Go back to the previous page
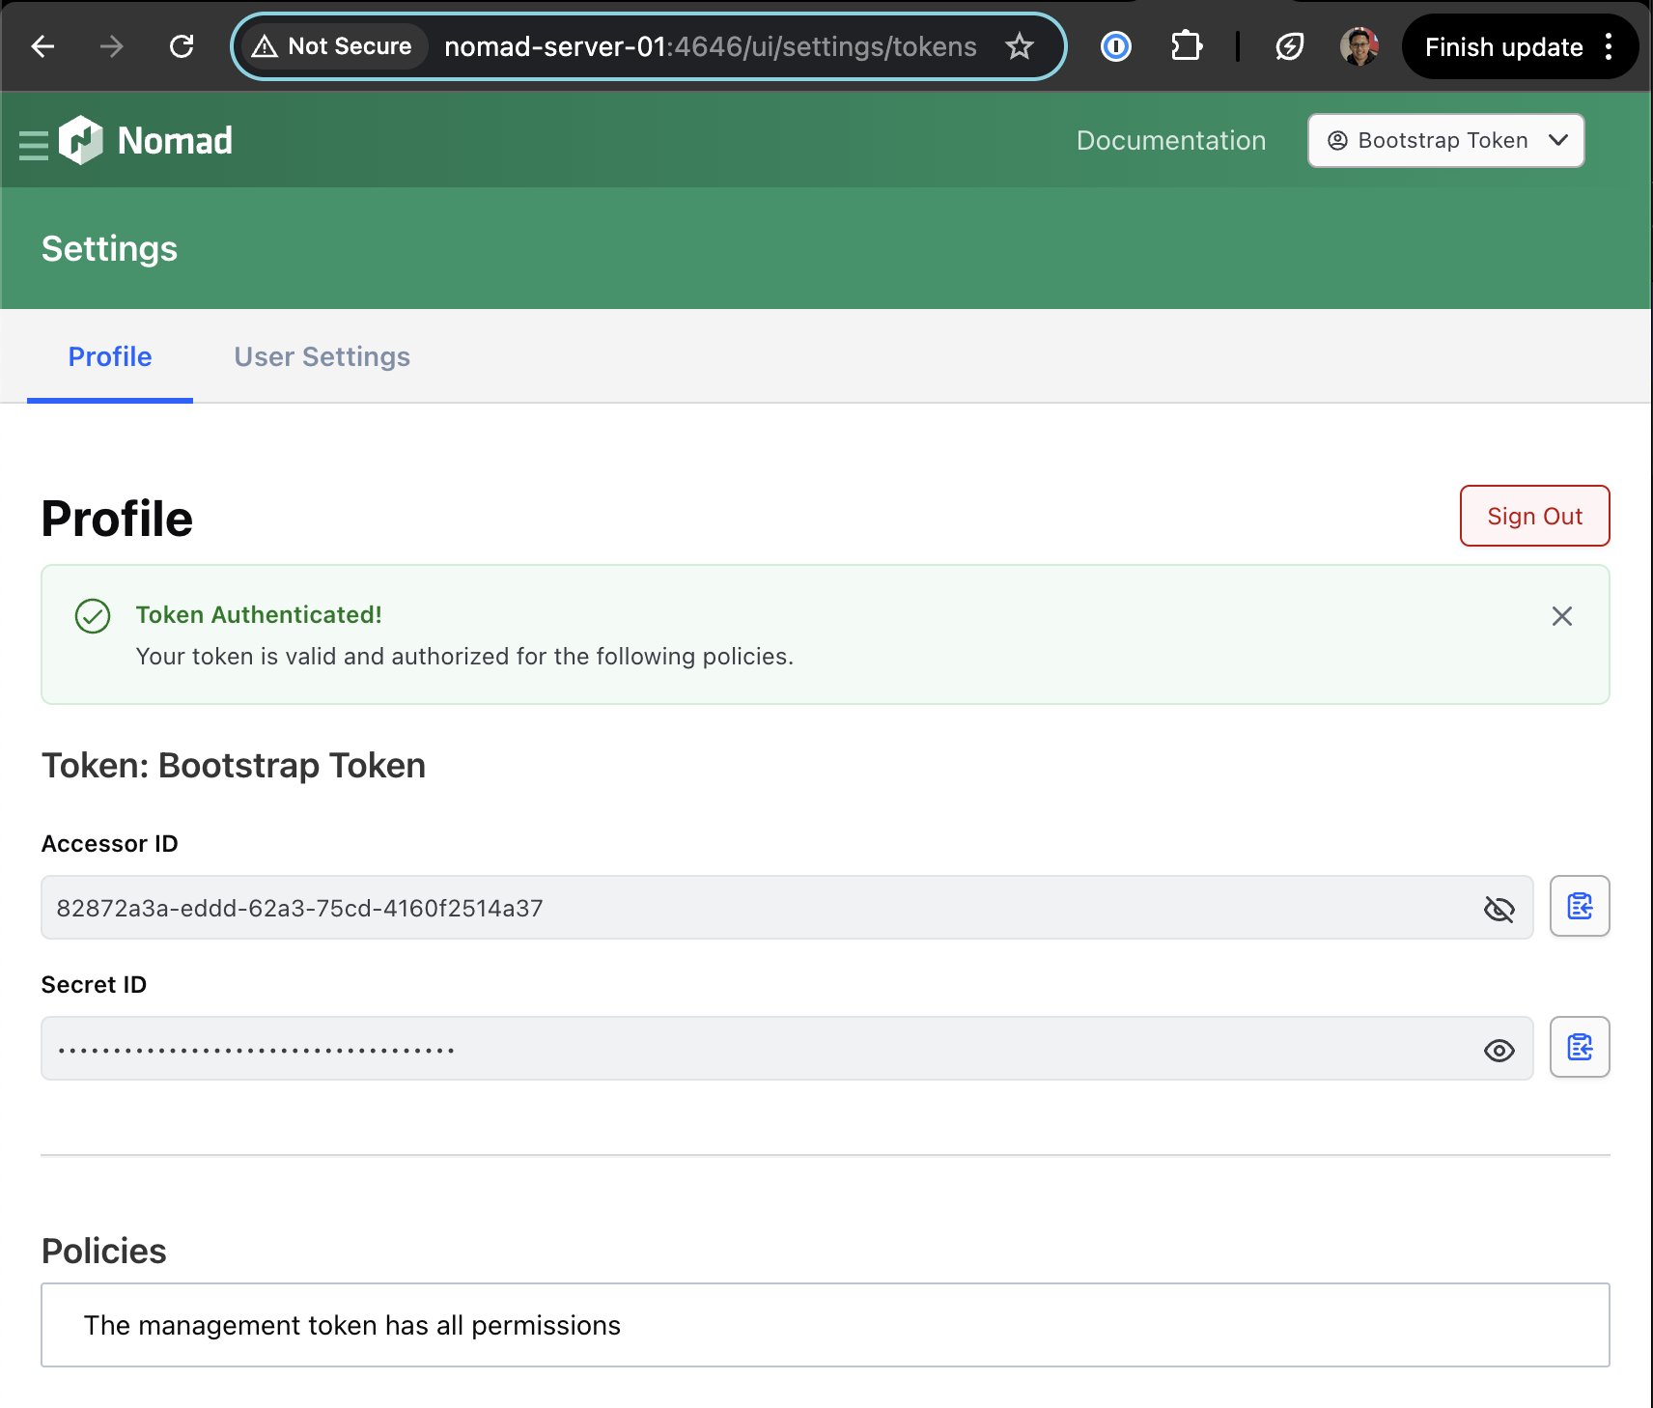This screenshot has height=1408, width=1653. tap(42, 46)
